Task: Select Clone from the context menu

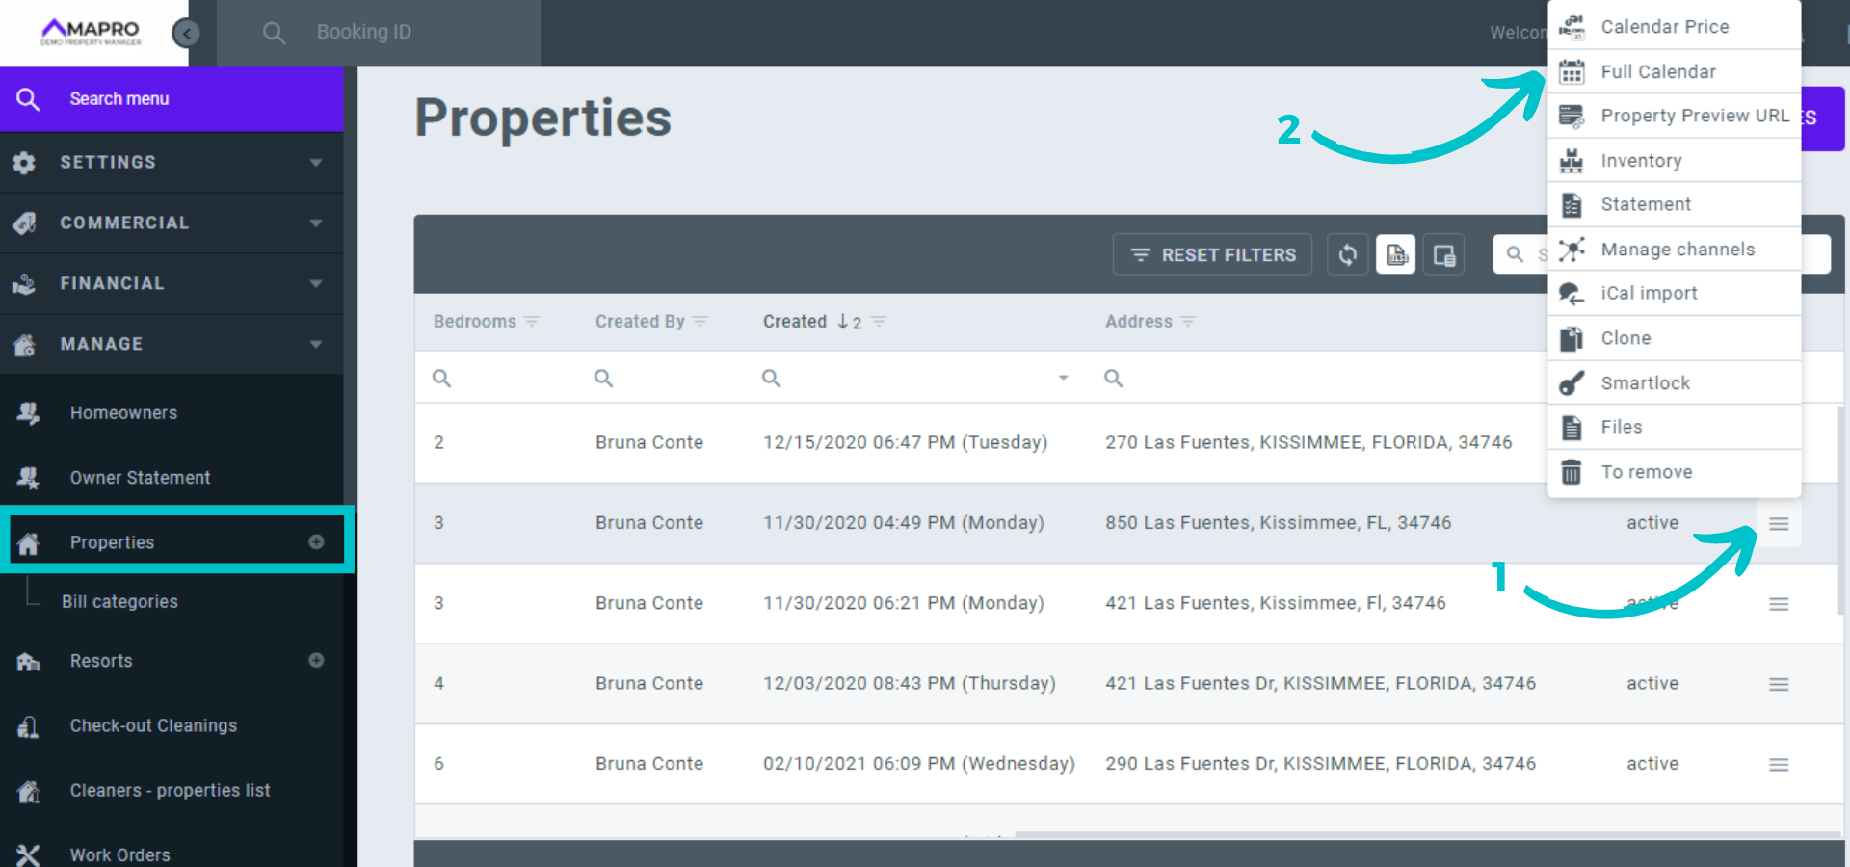Action: 1625,338
